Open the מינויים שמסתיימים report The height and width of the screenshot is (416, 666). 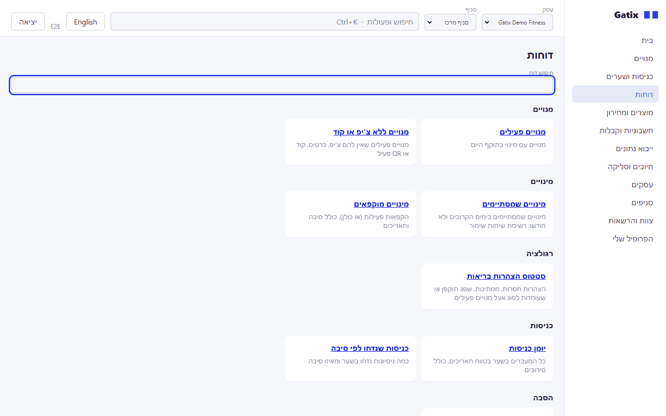514,204
